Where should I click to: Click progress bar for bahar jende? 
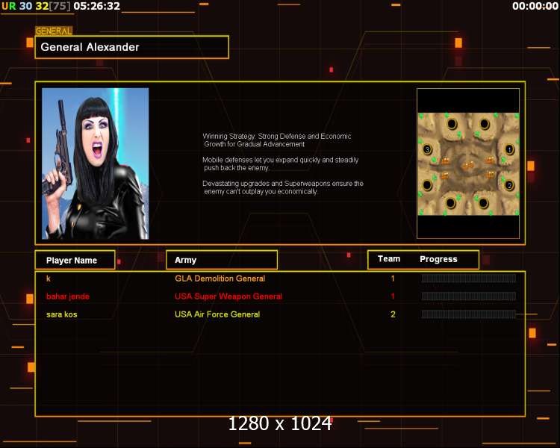tap(469, 296)
